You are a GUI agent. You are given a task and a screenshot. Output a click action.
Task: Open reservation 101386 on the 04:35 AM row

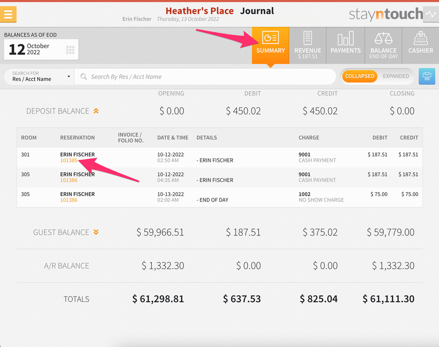pyautogui.click(x=69, y=180)
